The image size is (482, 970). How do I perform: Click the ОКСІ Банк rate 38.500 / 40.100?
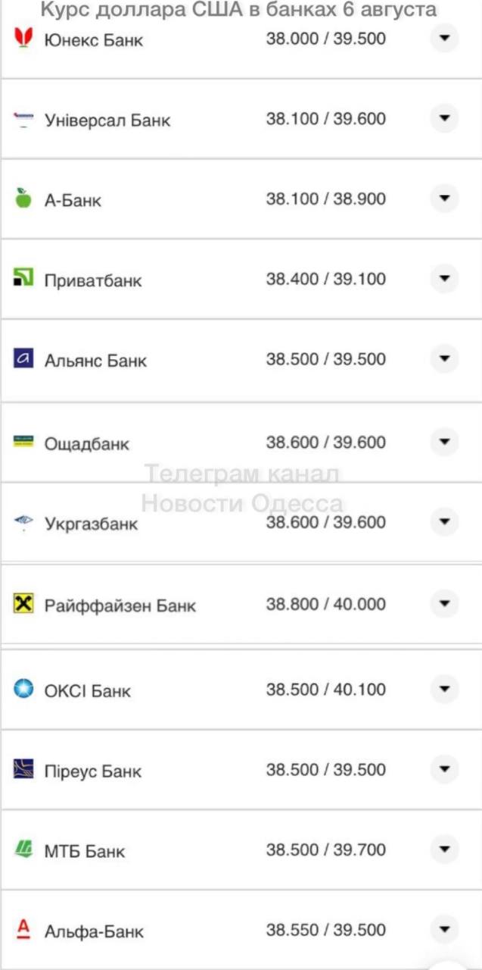pos(325,690)
